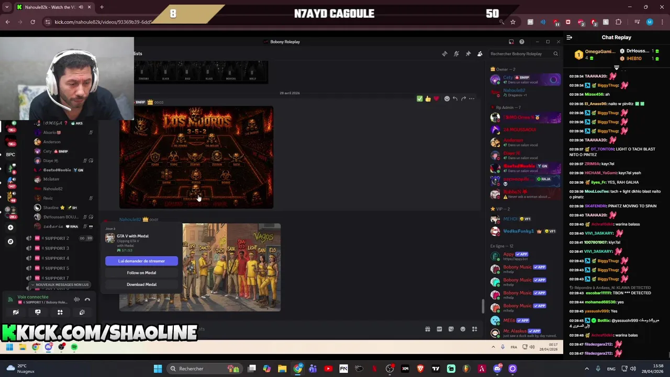Toggle the member list icon in Discord

click(479, 53)
